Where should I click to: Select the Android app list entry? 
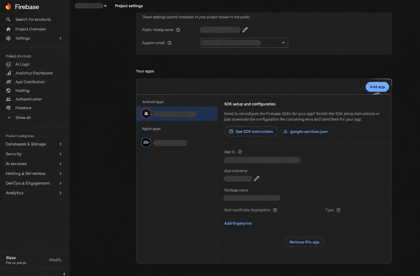(x=177, y=114)
